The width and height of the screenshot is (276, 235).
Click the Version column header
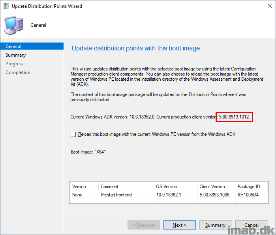tap(84, 187)
